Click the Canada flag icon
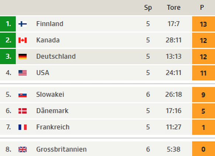 [x=23, y=40]
